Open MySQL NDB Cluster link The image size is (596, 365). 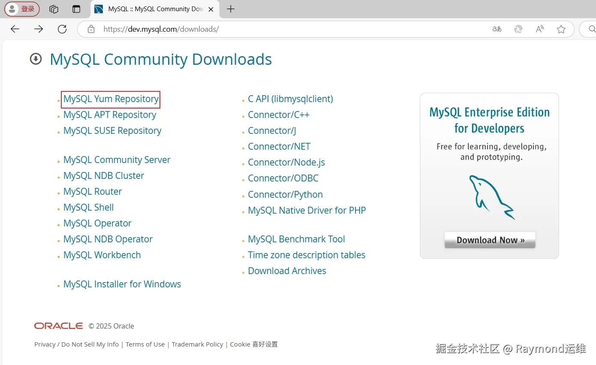pos(104,176)
